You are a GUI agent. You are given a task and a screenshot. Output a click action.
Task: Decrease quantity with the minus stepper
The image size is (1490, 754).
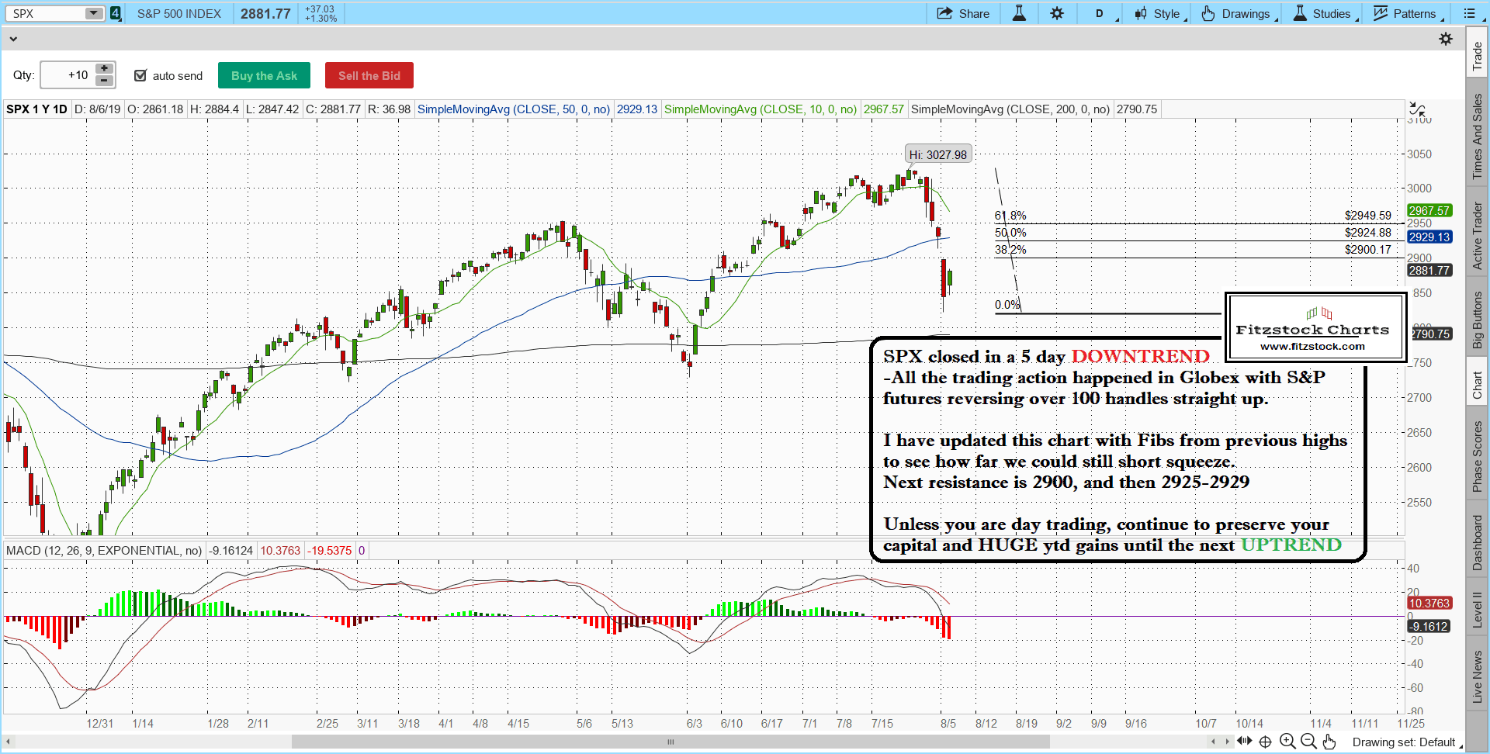coord(104,81)
